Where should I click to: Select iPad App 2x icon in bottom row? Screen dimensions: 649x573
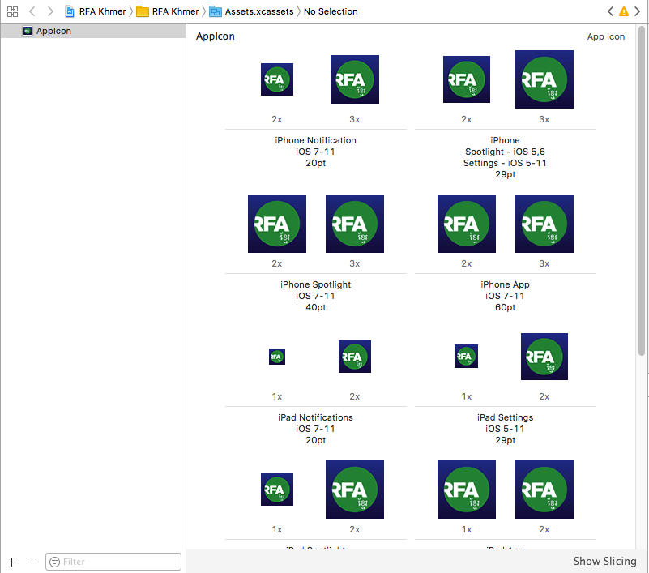click(544, 490)
